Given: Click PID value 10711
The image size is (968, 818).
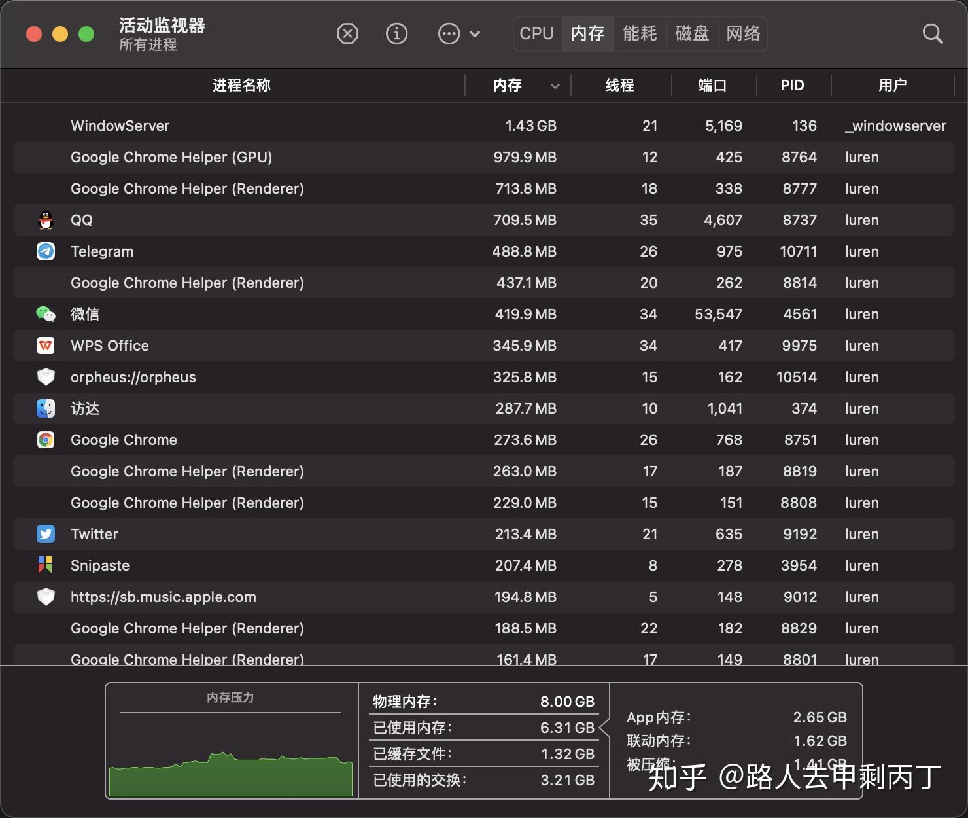Looking at the screenshot, I should [798, 251].
